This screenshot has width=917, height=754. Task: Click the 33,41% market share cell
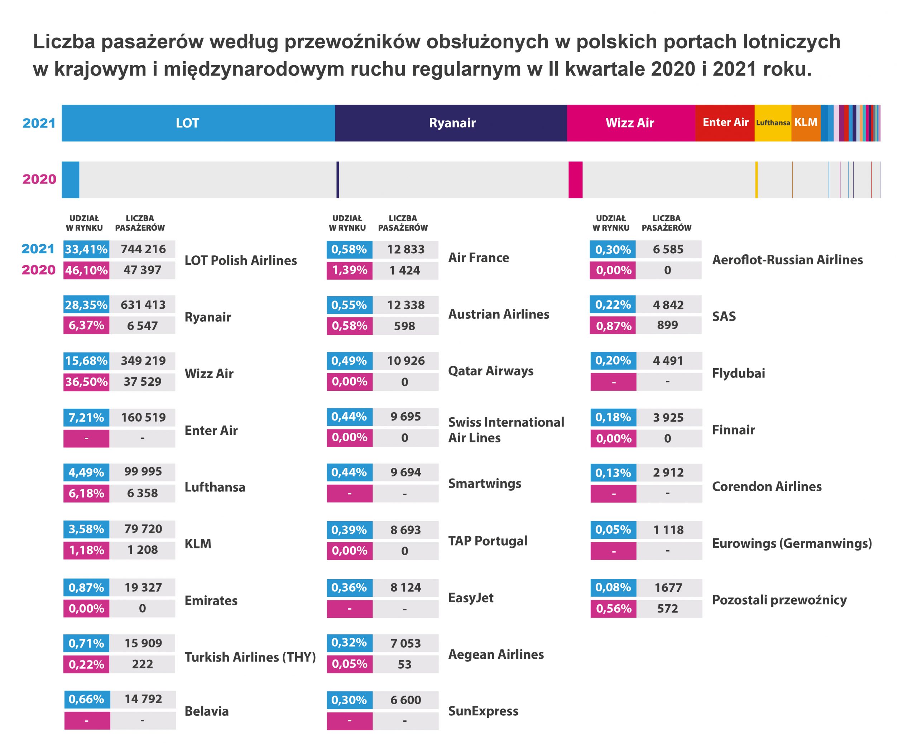pyautogui.click(x=86, y=249)
